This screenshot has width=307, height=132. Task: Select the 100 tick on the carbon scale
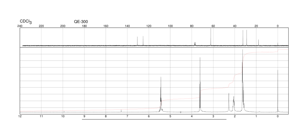pyautogui.click(x=170, y=26)
